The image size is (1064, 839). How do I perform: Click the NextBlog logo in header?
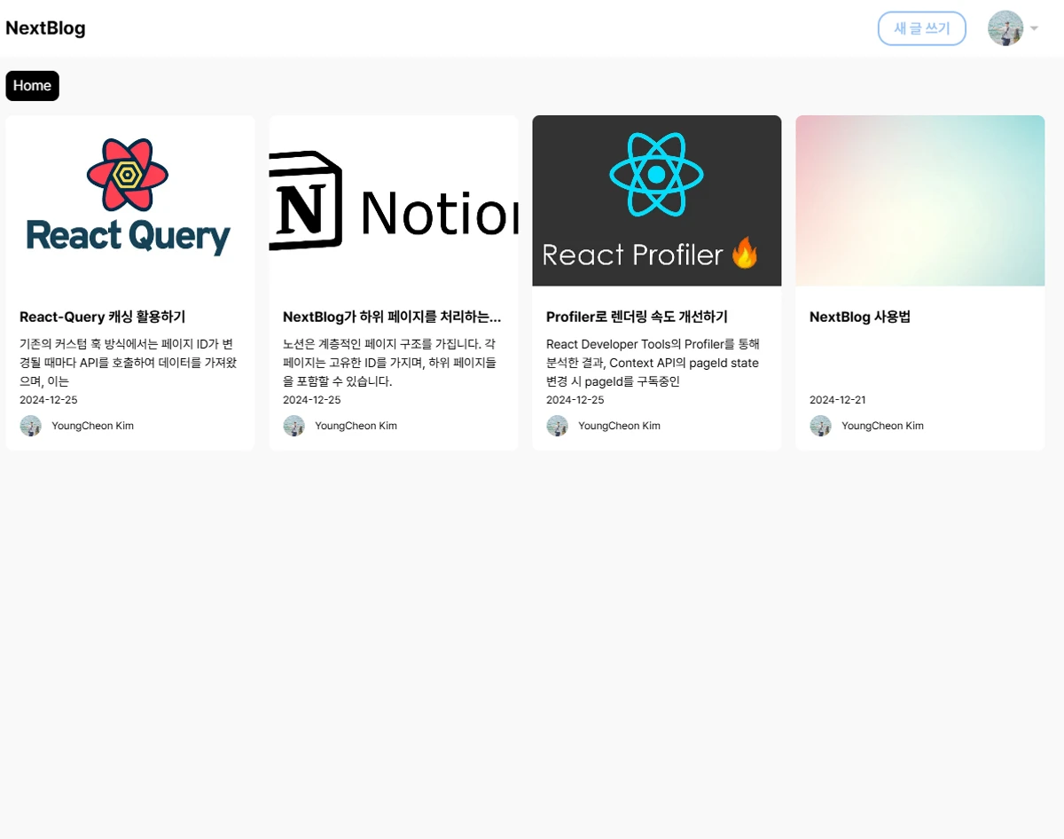pyautogui.click(x=45, y=28)
